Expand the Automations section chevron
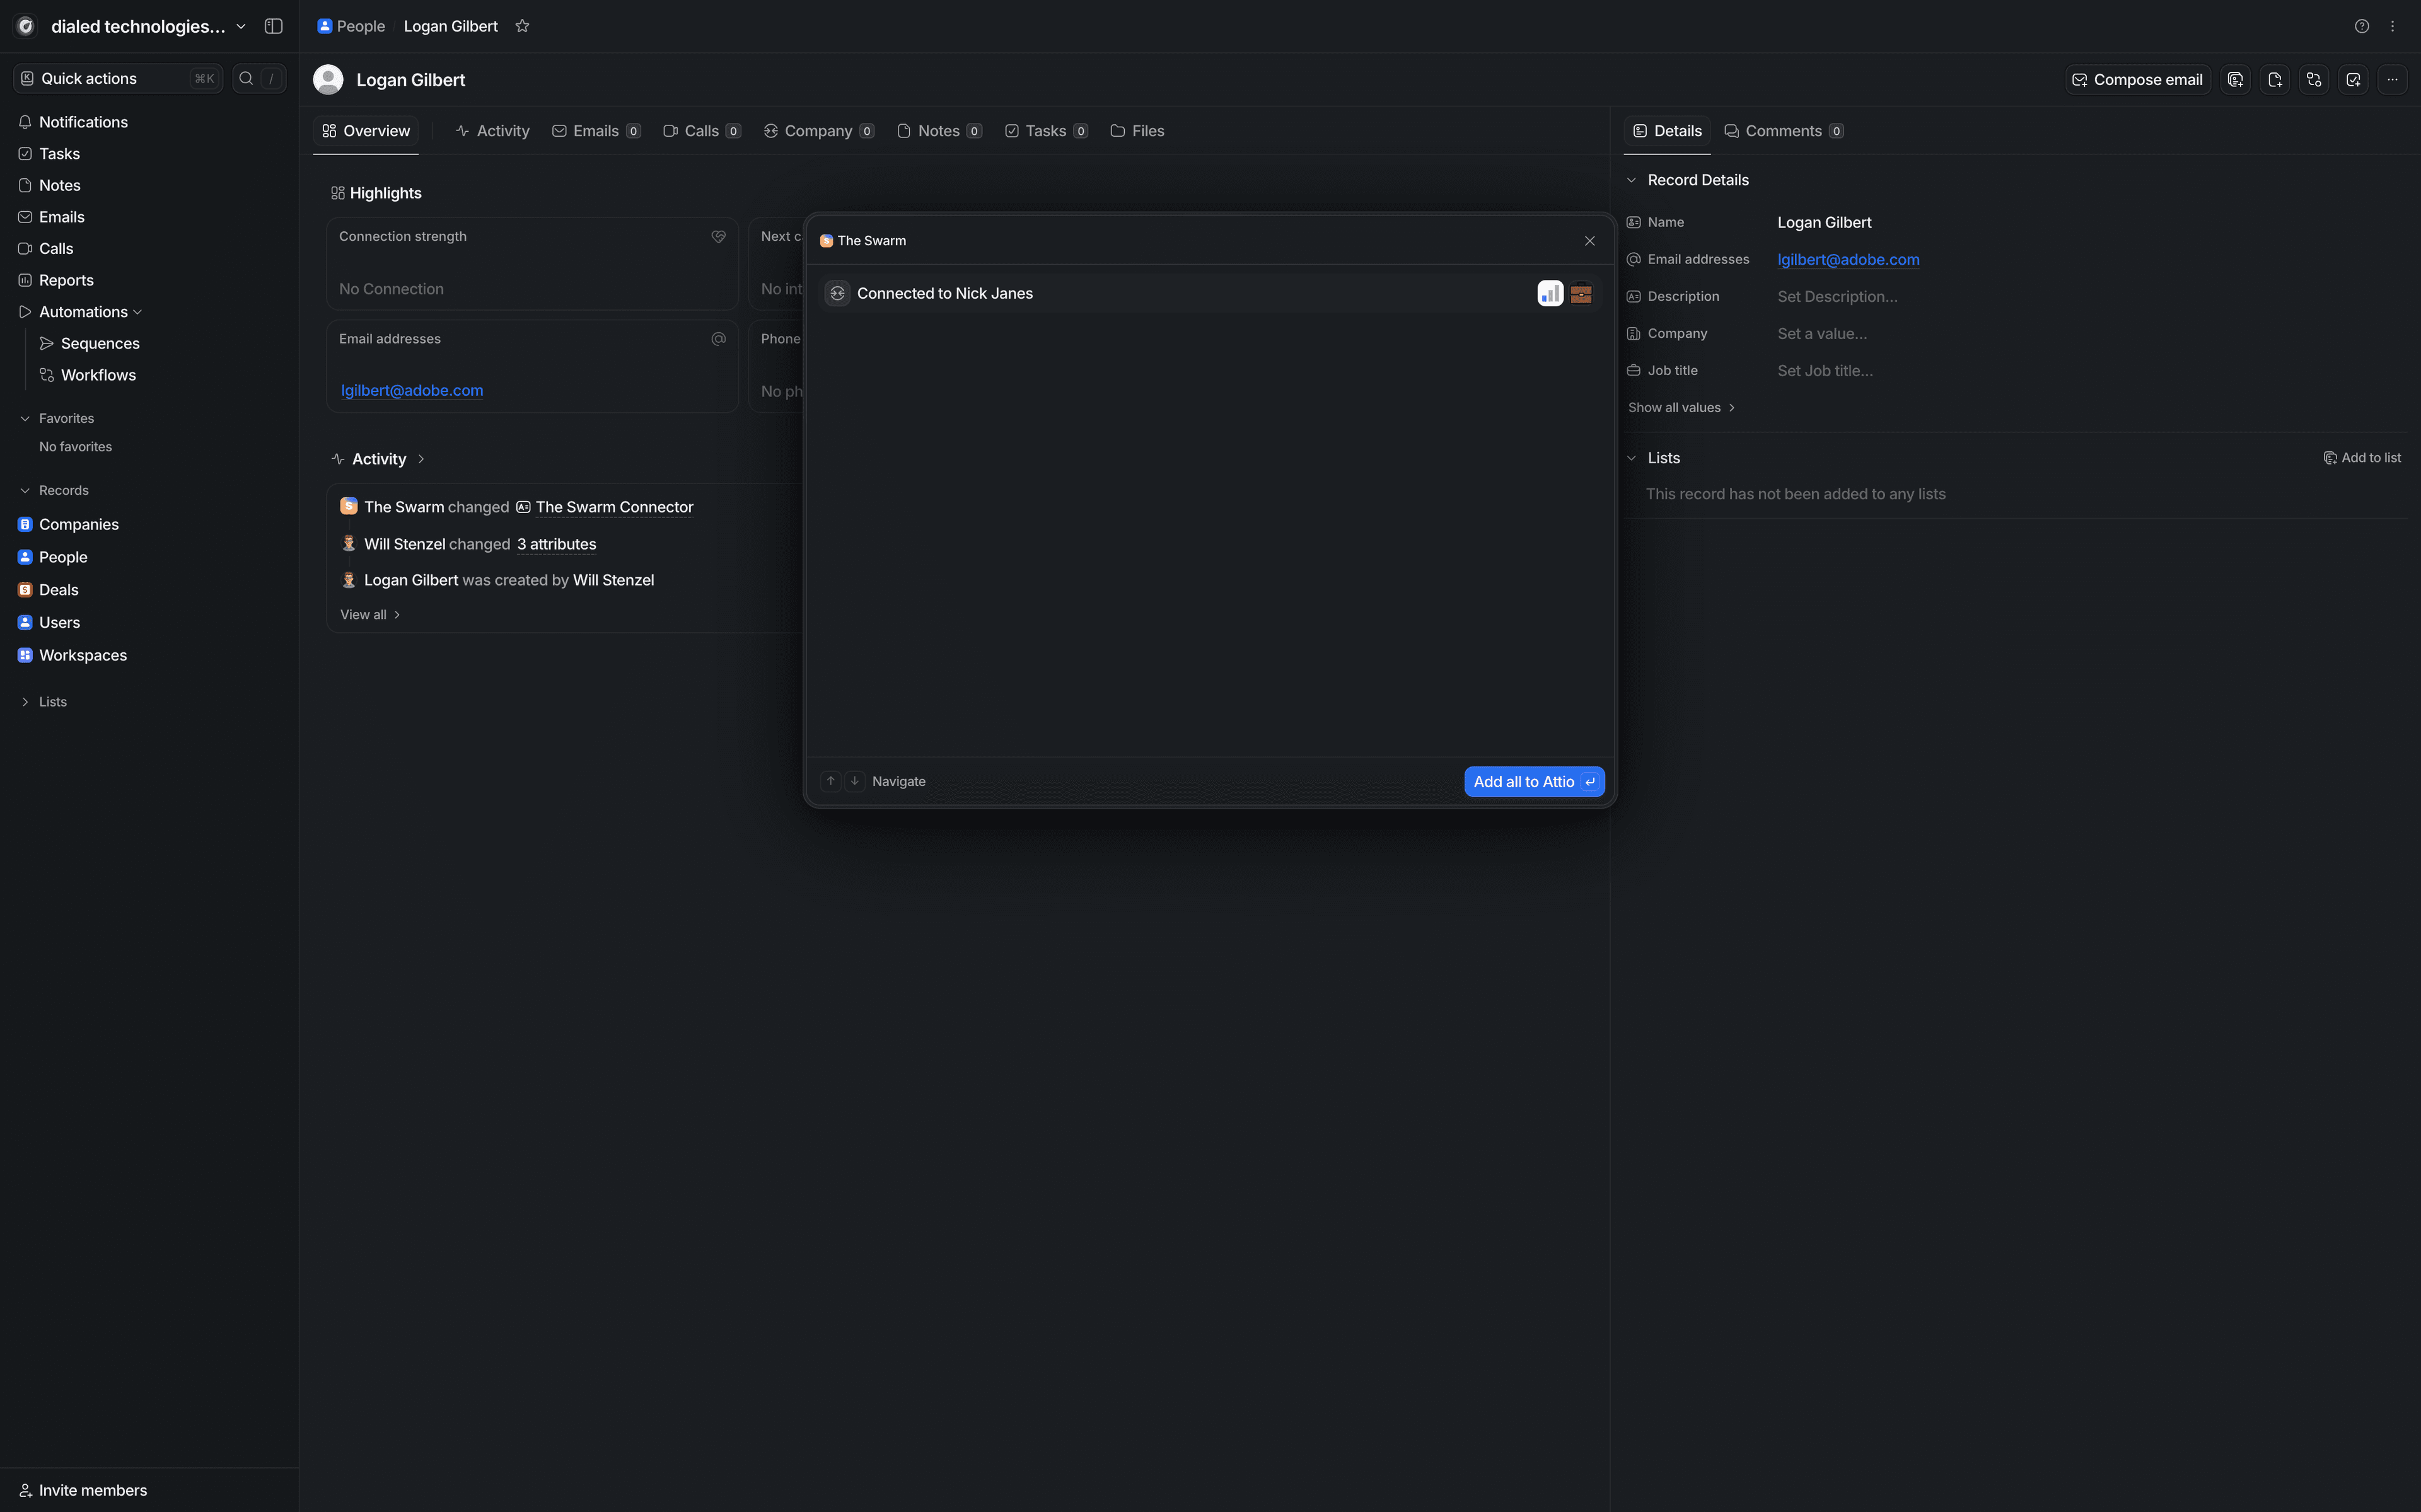 click(138, 312)
